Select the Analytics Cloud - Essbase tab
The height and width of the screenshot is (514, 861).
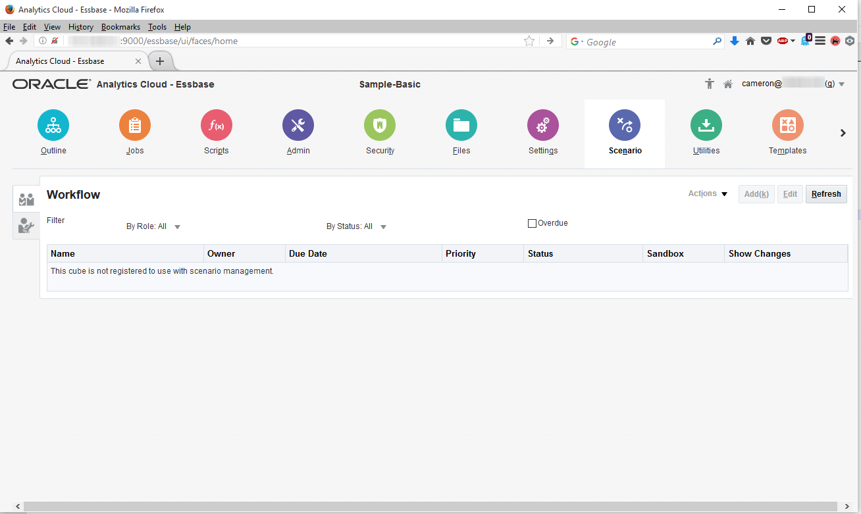click(77, 61)
